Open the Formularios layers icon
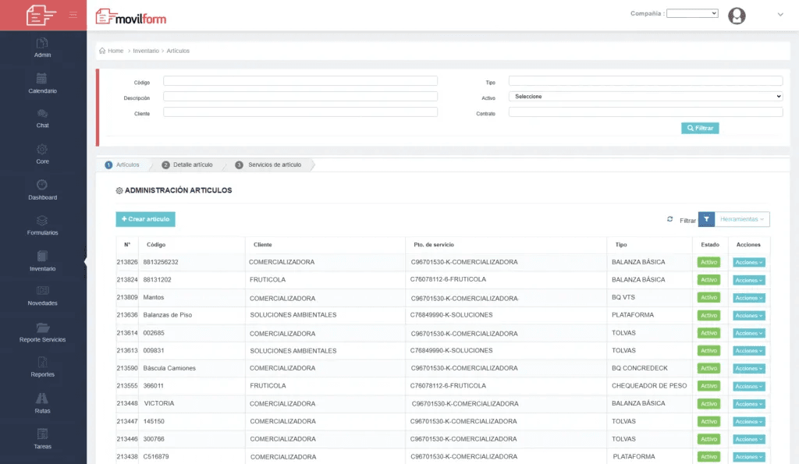This screenshot has width=799, height=464. coord(42,221)
